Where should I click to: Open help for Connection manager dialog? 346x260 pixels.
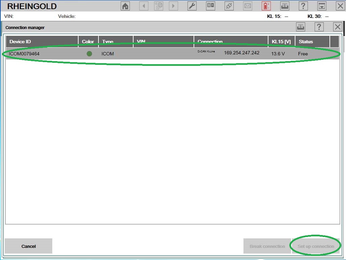coord(319,27)
